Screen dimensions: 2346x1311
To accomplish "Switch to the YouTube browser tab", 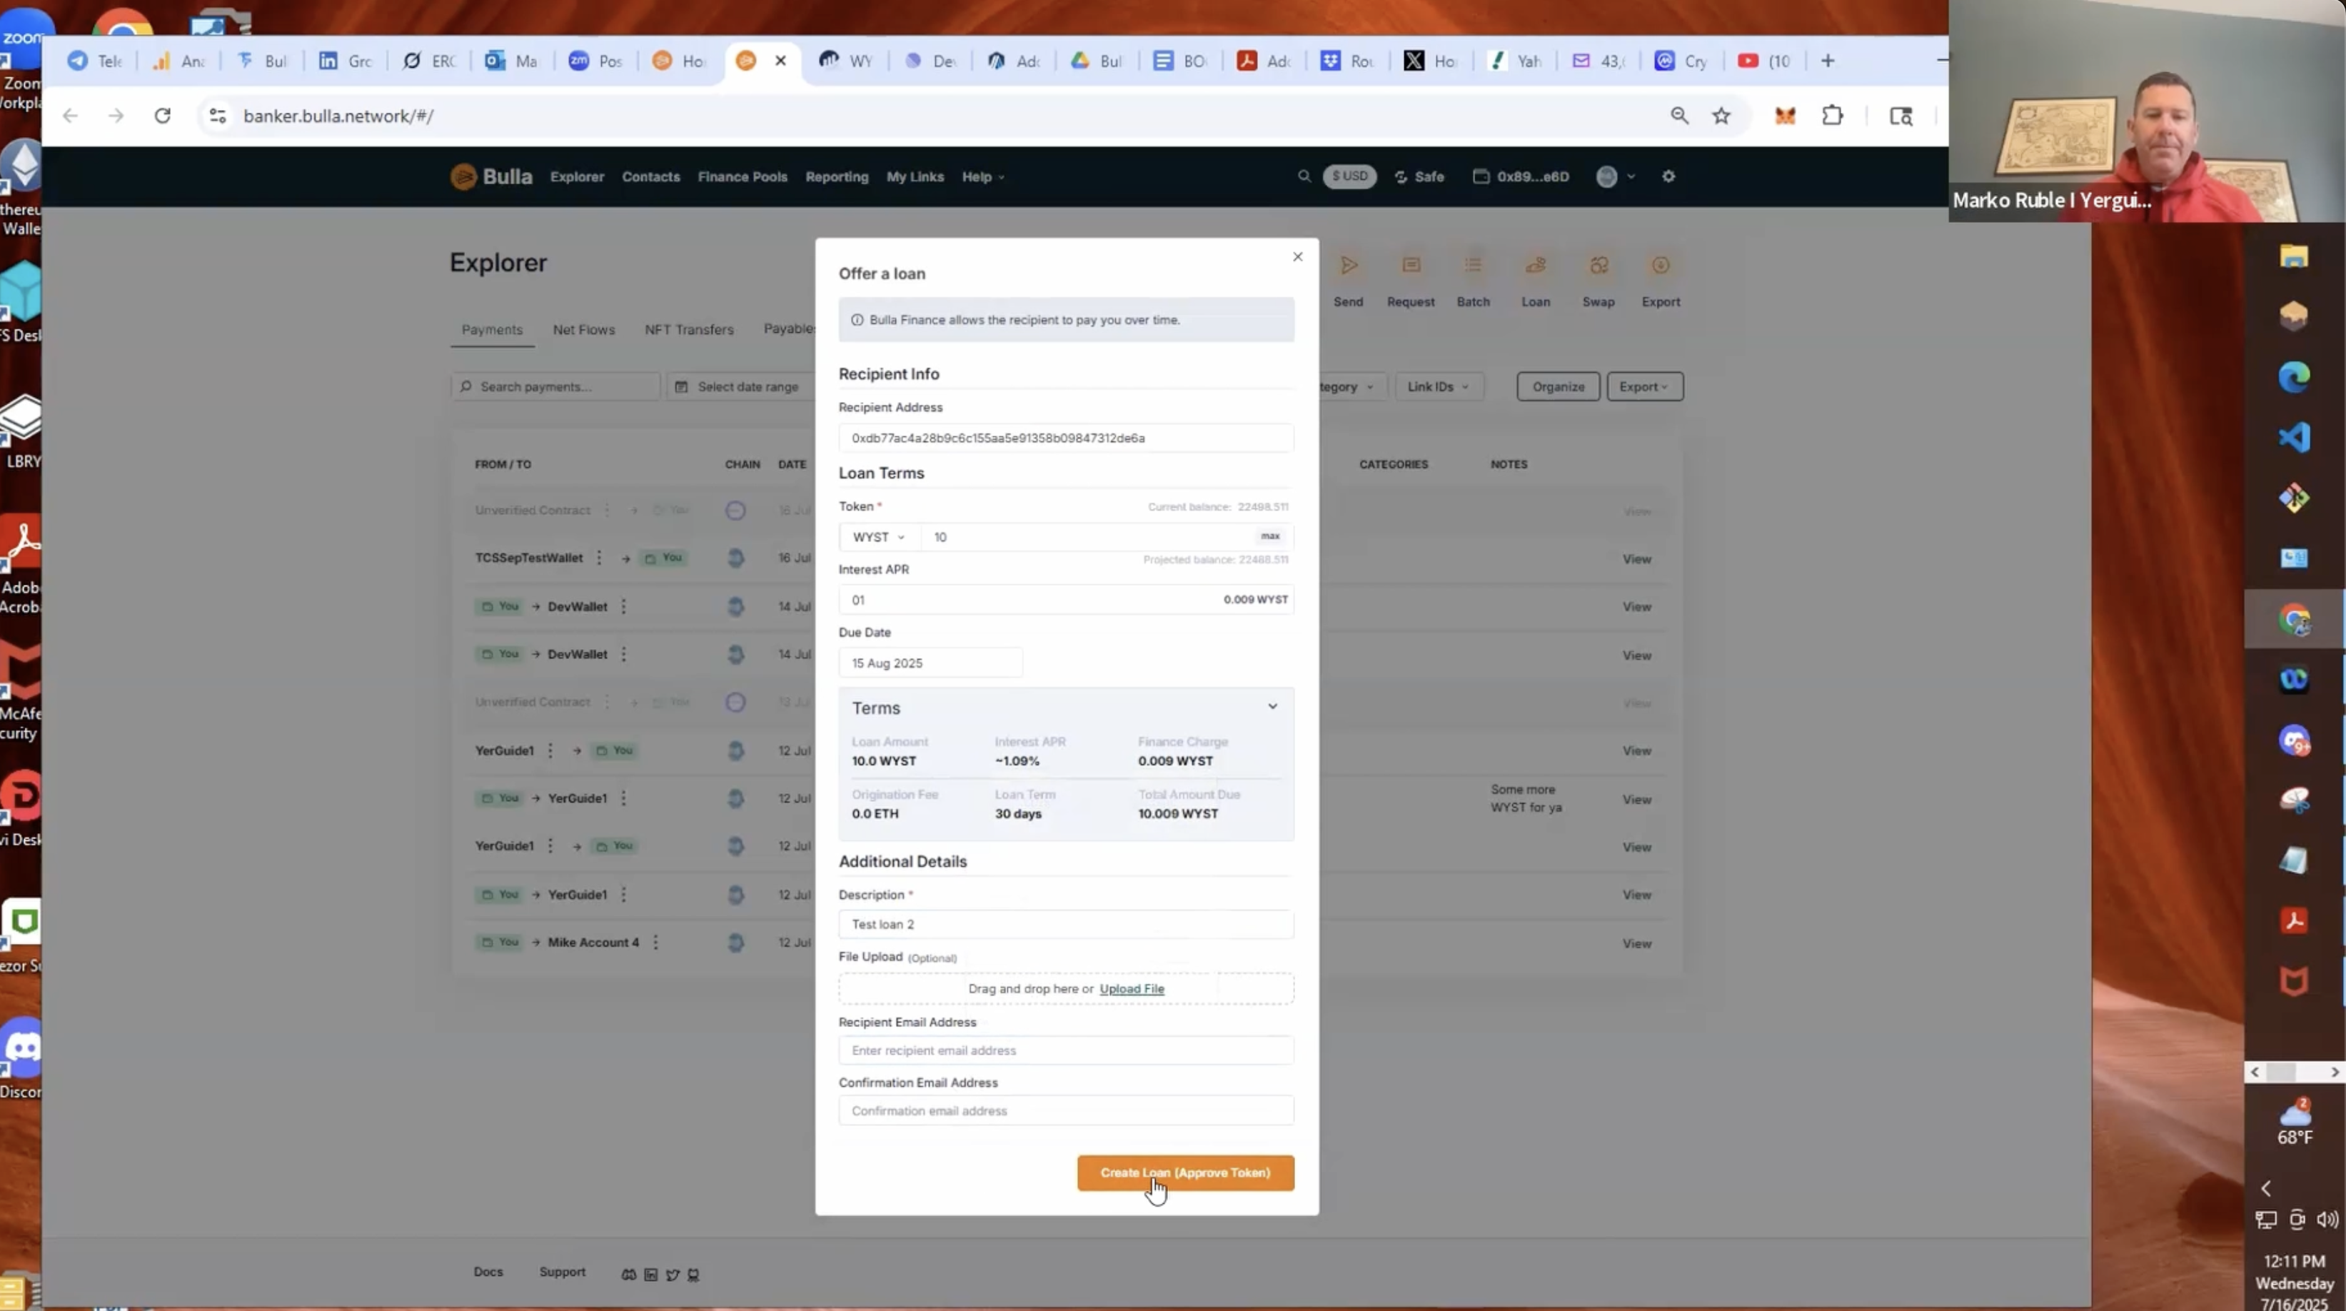I will (x=1764, y=61).
